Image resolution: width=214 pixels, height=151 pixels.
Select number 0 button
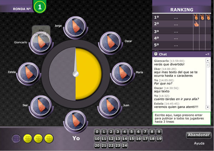pyautogui.click(x=97, y=132)
